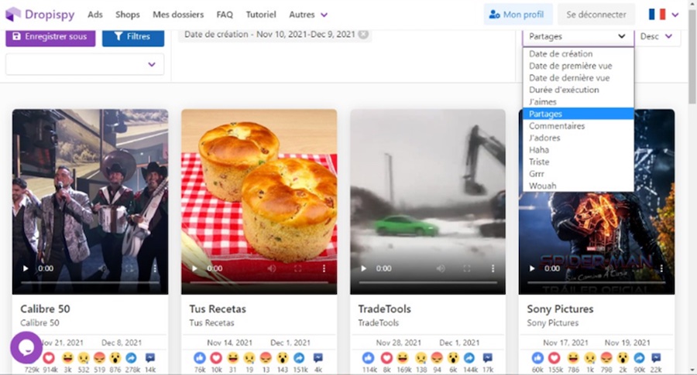Viewport: 697px width, 375px height.
Task: Open TradeTools video options menu
Action: [x=493, y=268]
